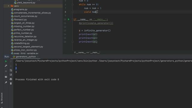The width and height of the screenshot is (192, 108).
Task: Toggle scroll to end in Run console
Action: point(11,75)
